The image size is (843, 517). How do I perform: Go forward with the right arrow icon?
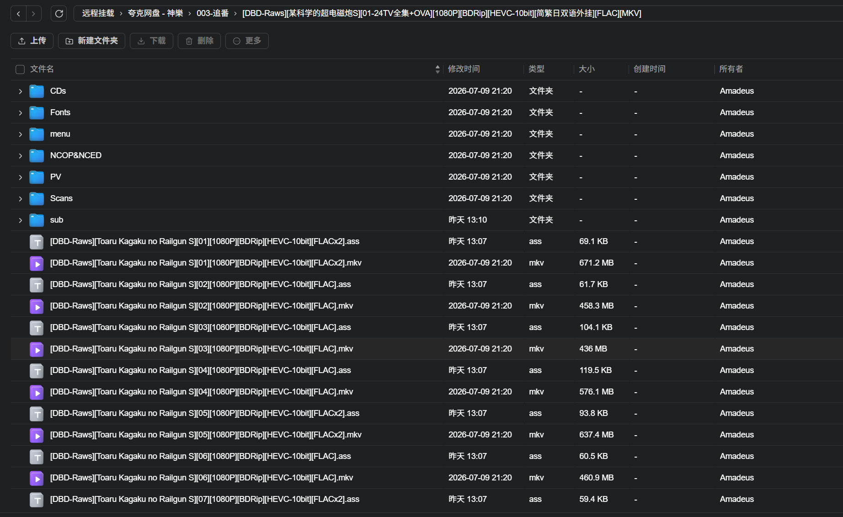click(33, 14)
